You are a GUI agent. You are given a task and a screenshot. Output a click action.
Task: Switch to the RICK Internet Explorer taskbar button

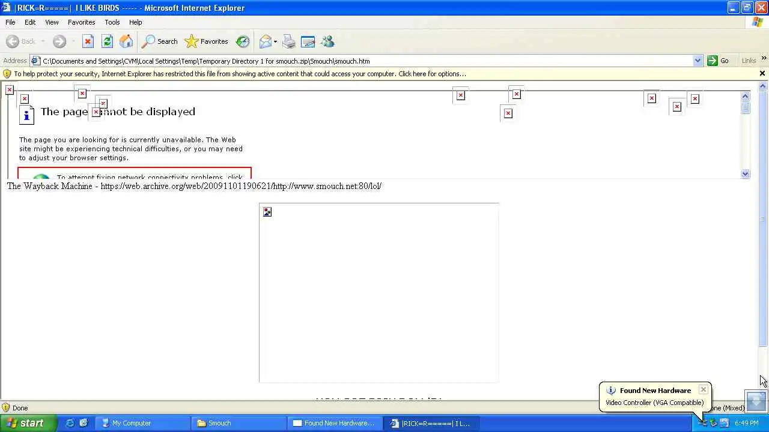(430, 423)
